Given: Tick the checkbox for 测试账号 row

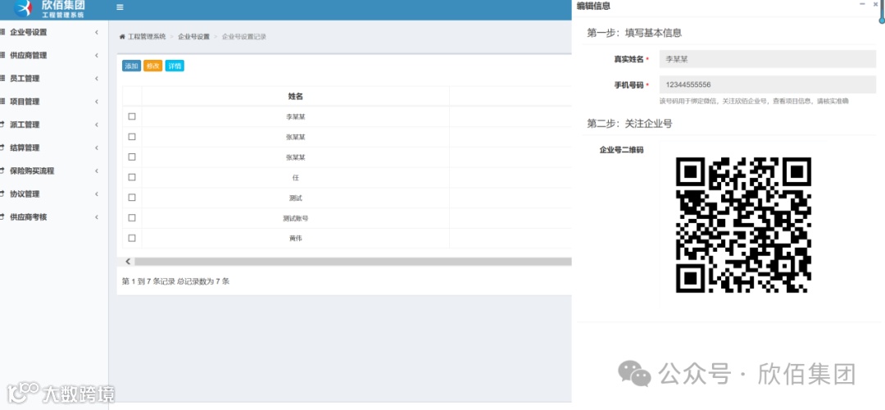Looking at the screenshot, I should point(132,218).
